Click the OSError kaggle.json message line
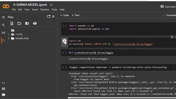This screenshot has height=99, width=176. (x=122, y=94)
